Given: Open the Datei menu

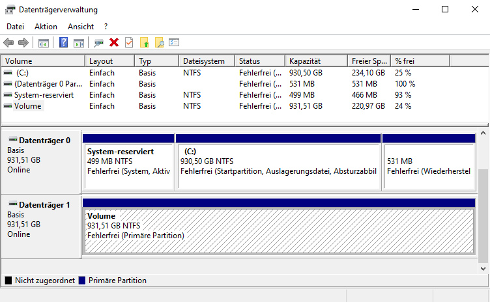Looking at the screenshot, I should click(x=16, y=27).
